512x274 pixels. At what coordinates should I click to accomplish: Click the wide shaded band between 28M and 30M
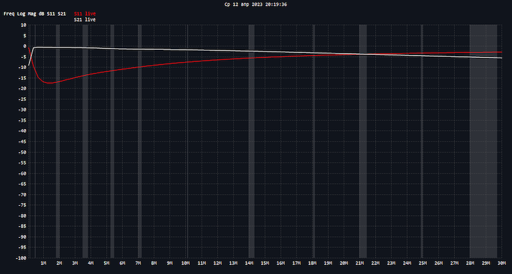(x=483, y=141)
